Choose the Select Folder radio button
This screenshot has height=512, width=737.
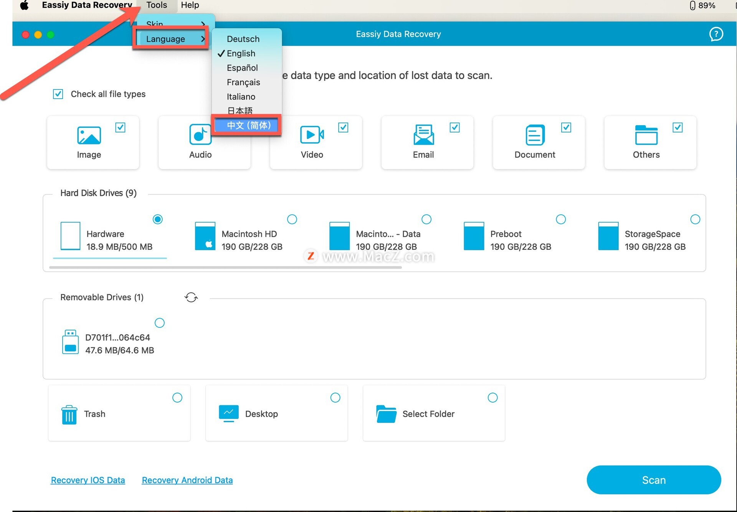[x=492, y=398]
